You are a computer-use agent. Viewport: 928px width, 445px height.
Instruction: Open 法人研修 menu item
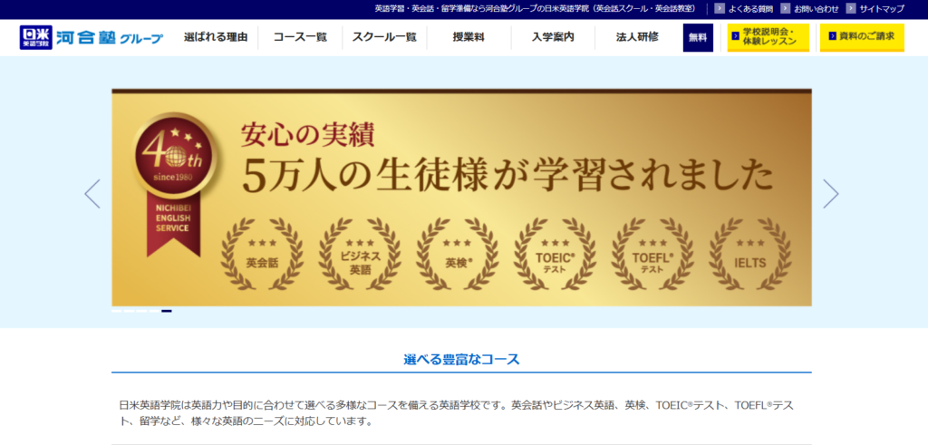pos(637,37)
